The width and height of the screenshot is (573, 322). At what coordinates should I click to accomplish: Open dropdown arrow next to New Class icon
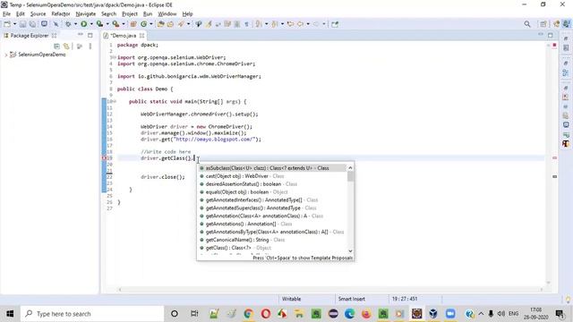151,24
